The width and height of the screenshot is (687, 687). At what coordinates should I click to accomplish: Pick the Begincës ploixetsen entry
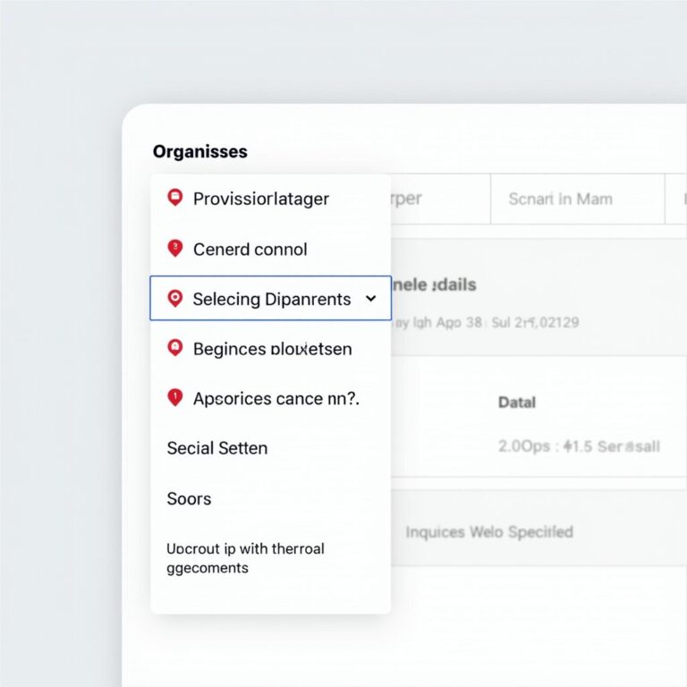(x=270, y=349)
